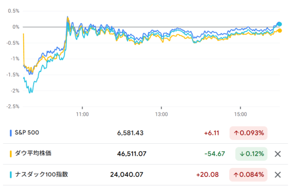
Task: Open the S&P 500 index name
Action: tap(27, 133)
